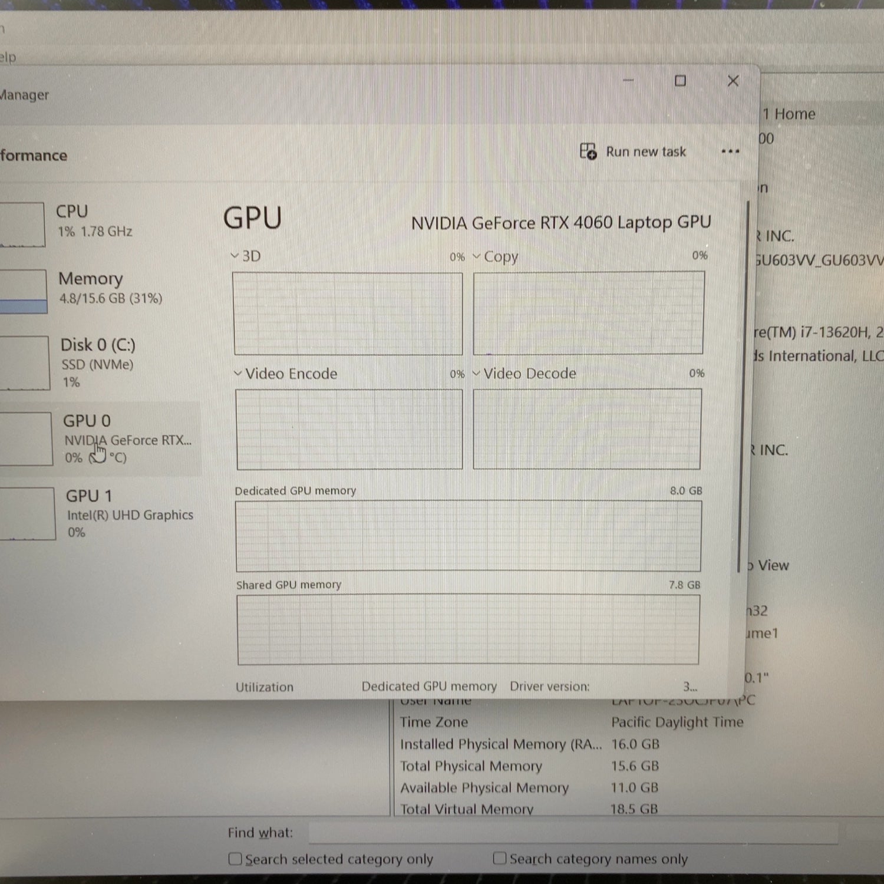The height and width of the screenshot is (884, 884).
Task: Open the three-dot more options menu
Action: tap(730, 151)
